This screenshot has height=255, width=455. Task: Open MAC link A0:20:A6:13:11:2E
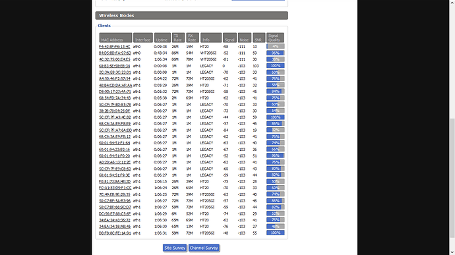pos(115,162)
